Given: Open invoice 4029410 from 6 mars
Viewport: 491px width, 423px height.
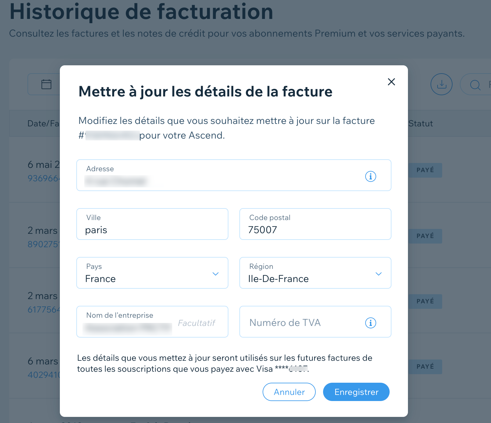Looking at the screenshot, I should (x=44, y=375).
